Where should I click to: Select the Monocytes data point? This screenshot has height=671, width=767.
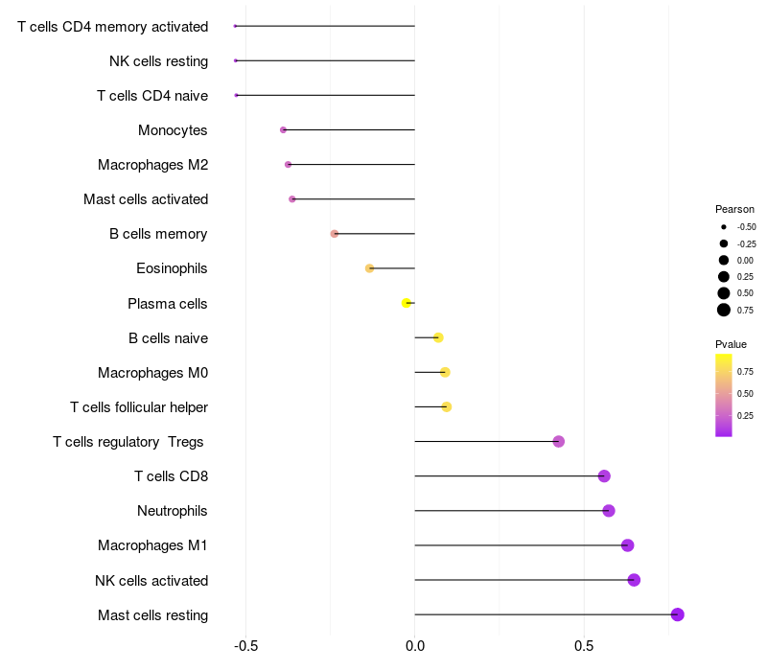283,129
